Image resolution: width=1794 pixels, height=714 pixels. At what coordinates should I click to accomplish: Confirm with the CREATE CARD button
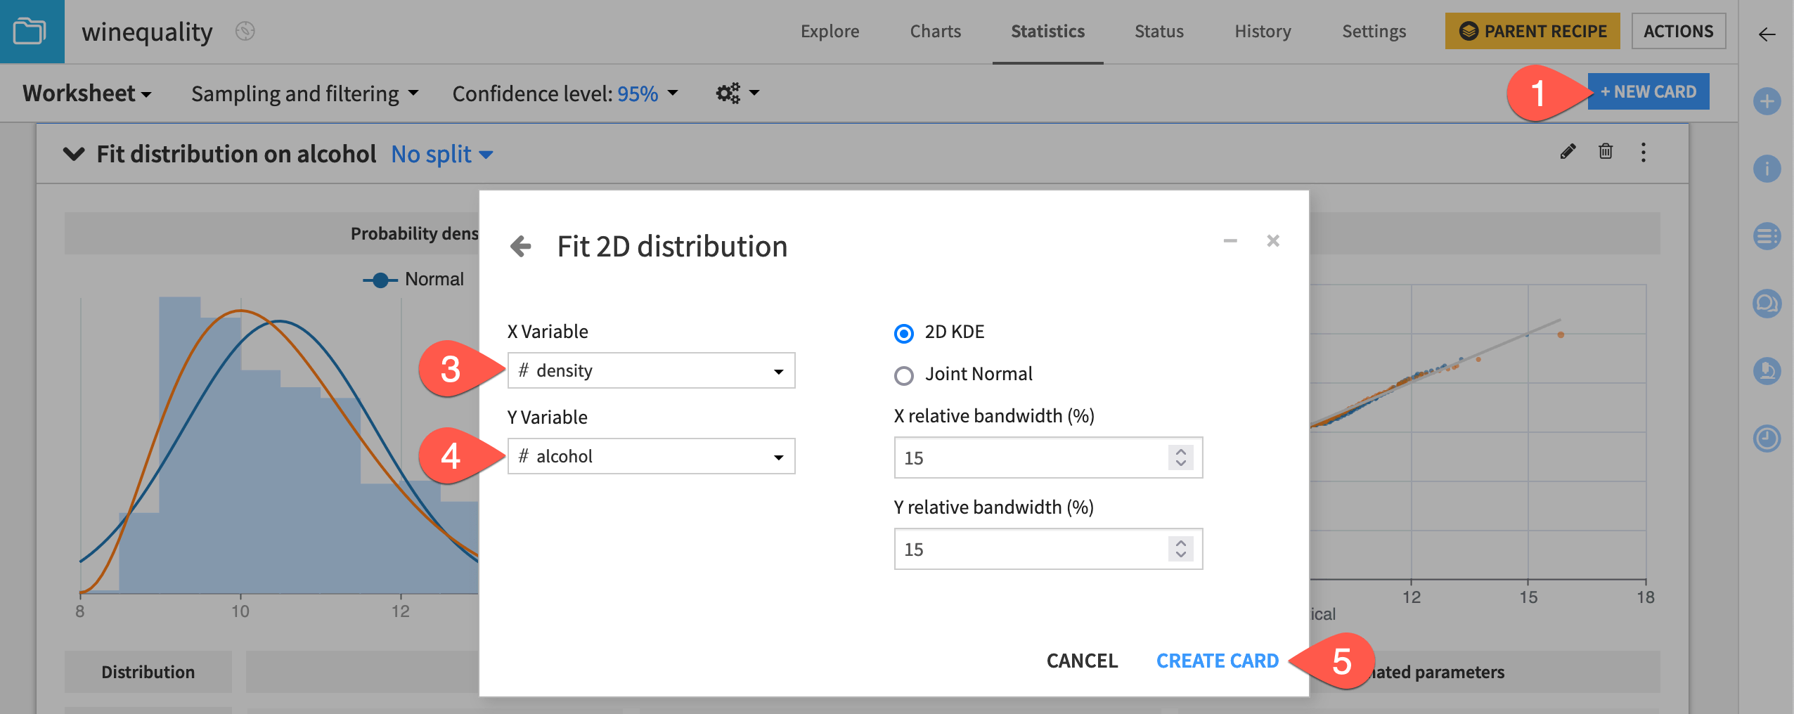pos(1218,661)
